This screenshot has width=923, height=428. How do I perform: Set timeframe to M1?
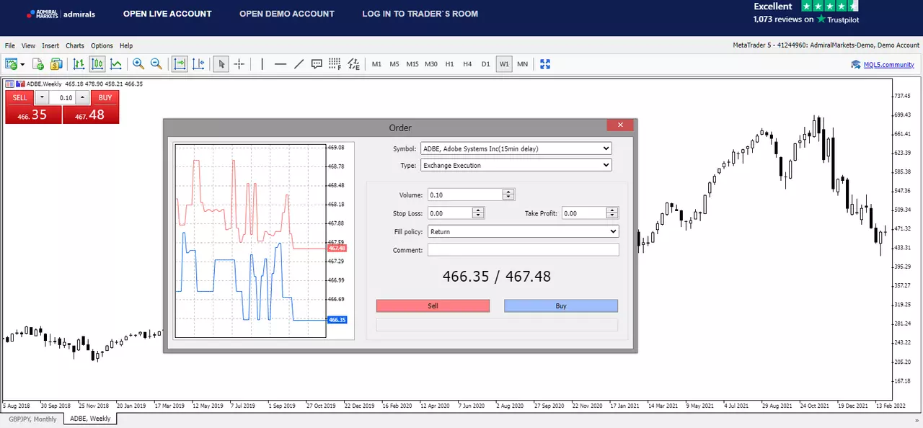coord(376,64)
